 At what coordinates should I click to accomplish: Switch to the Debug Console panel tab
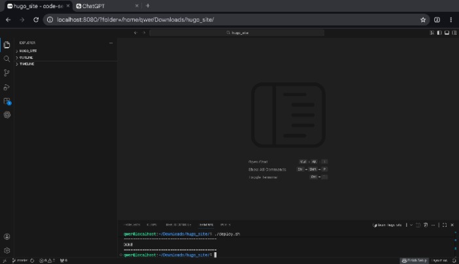coord(178,225)
